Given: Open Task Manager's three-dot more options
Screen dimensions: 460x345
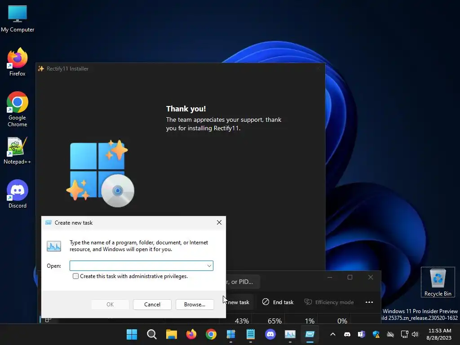Looking at the screenshot, I should 369,302.
